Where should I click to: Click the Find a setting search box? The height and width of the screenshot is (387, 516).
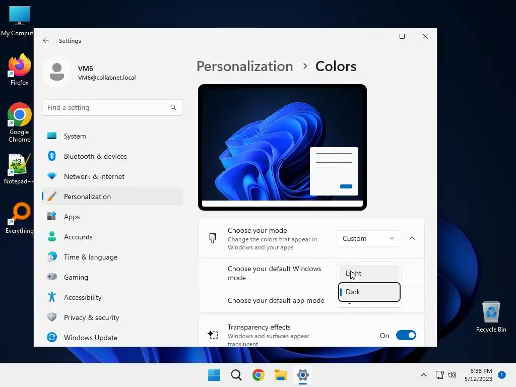pyautogui.click(x=112, y=107)
